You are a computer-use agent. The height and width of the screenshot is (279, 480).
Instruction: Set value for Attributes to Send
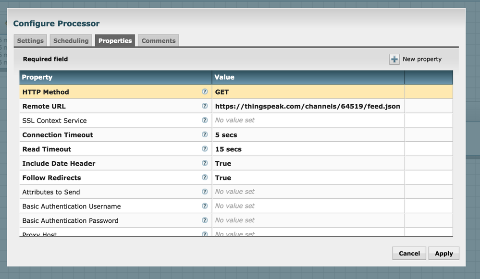(x=308, y=192)
